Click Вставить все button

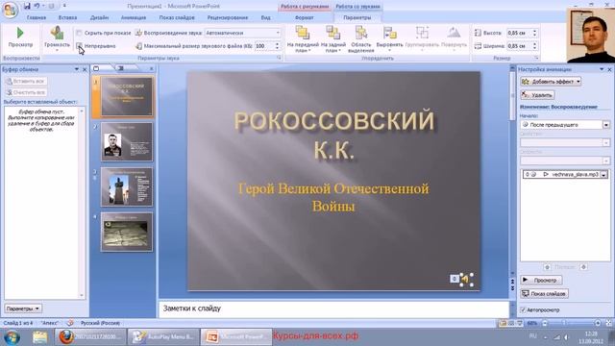coord(26,81)
